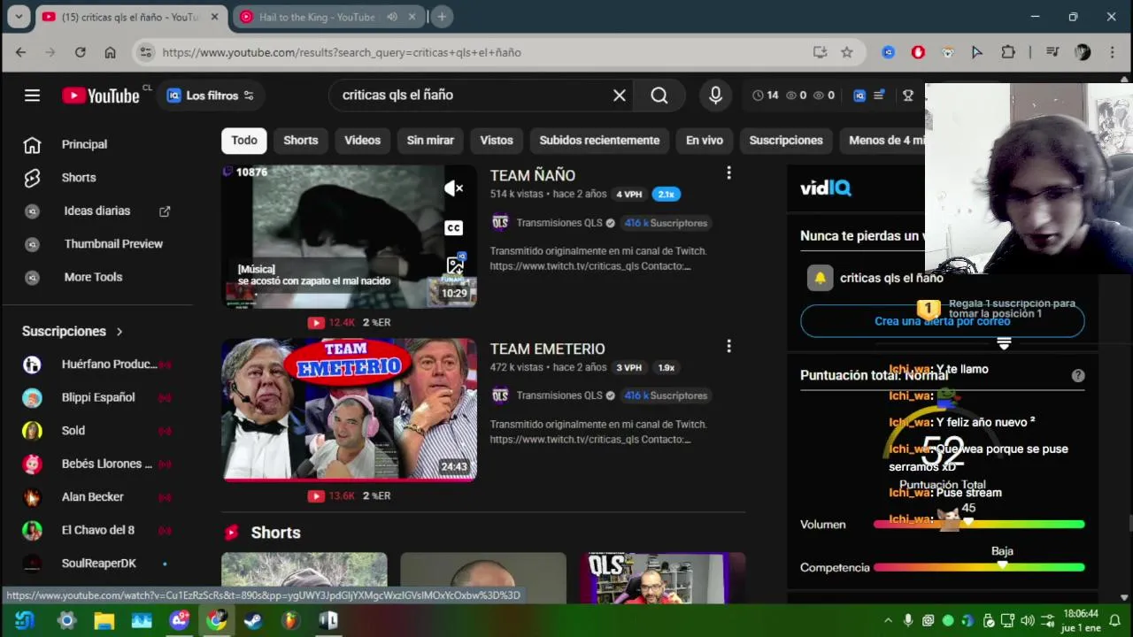The width and height of the screenshot is (1133, 637).
Task: Select the Shorts filter chip
Action: point(301,141)
